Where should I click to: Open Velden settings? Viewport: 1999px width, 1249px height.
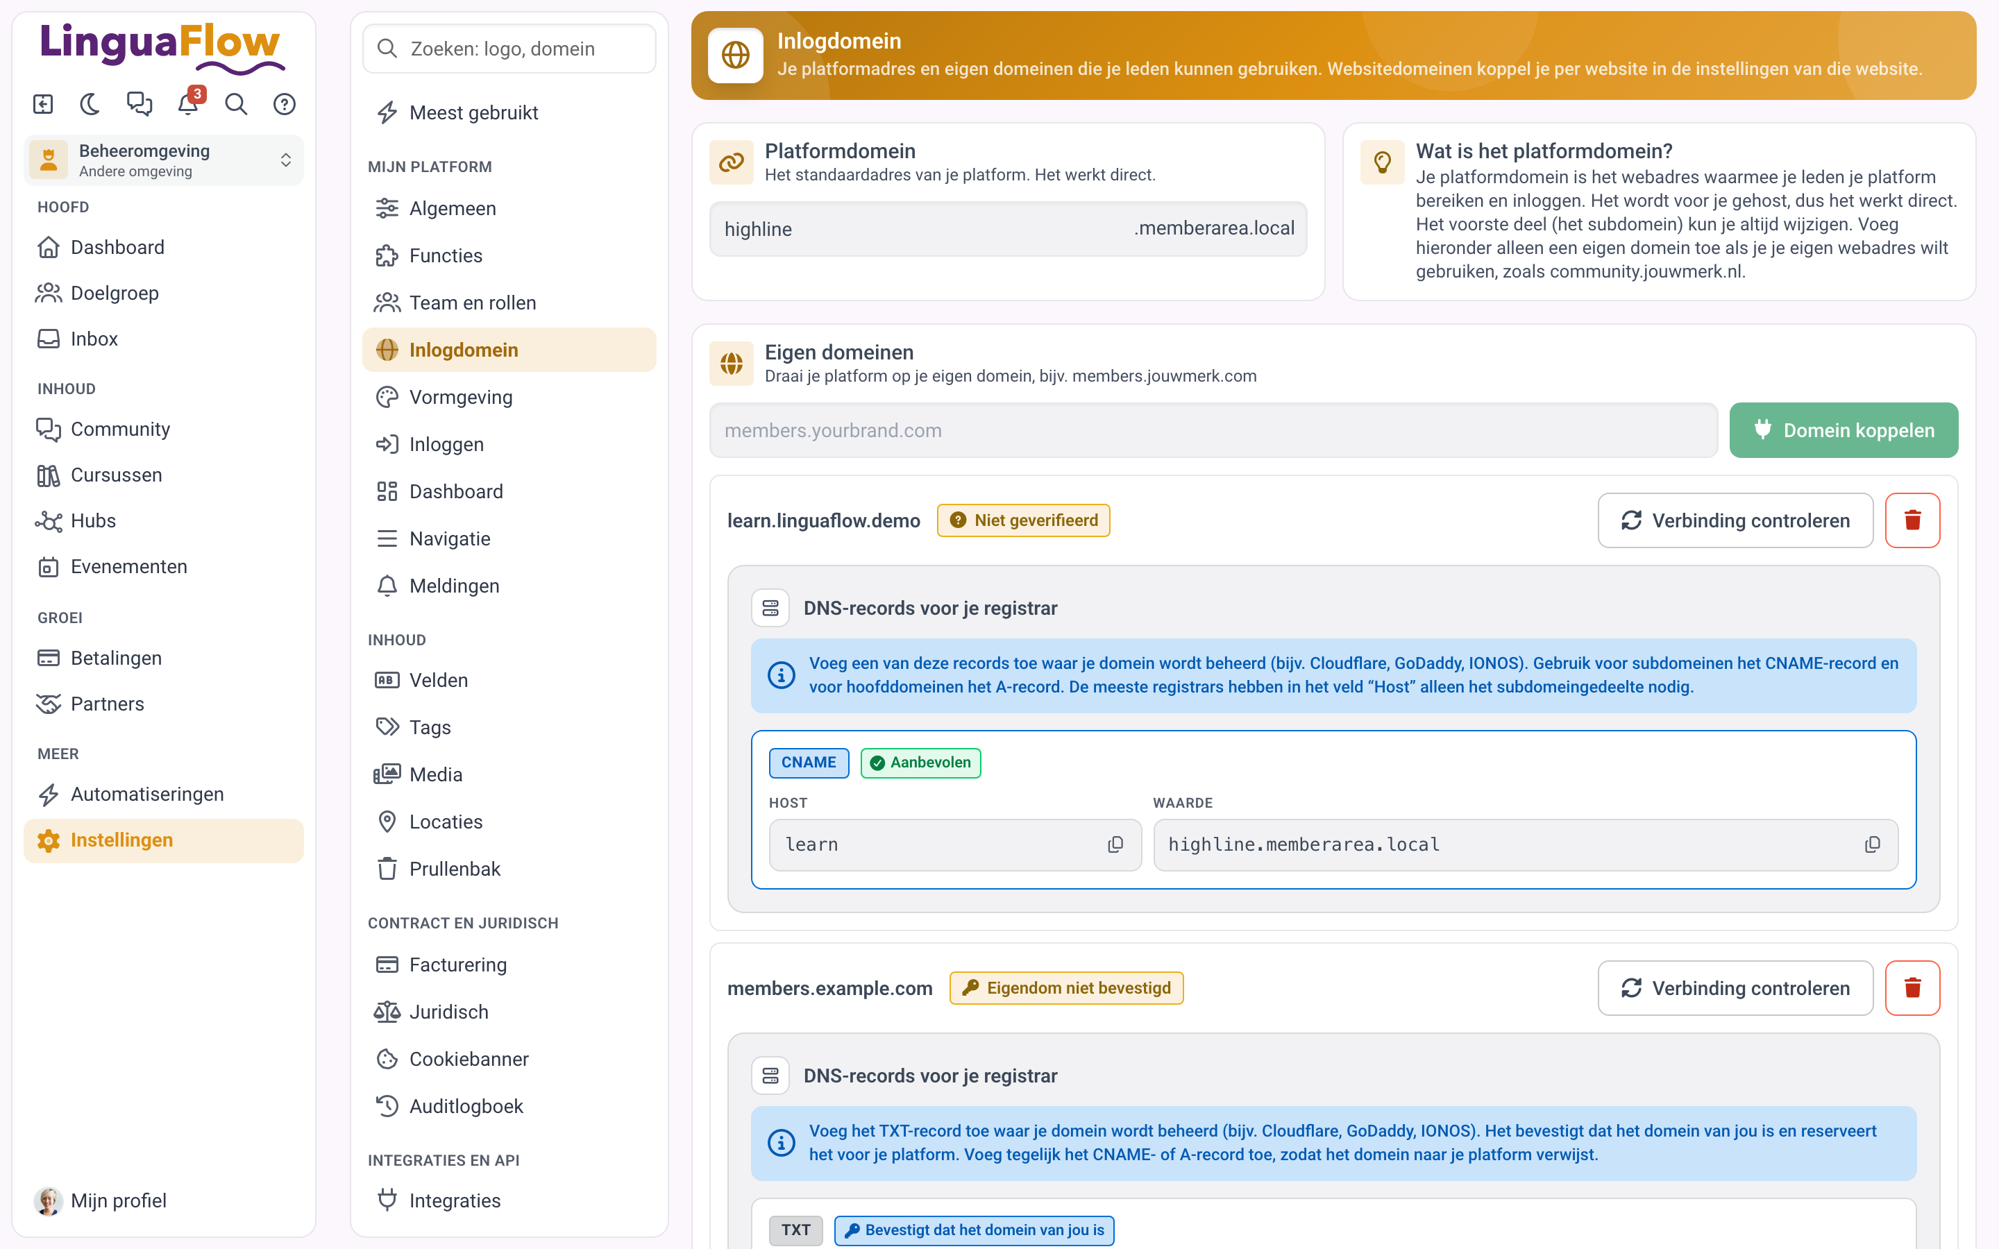509,680
